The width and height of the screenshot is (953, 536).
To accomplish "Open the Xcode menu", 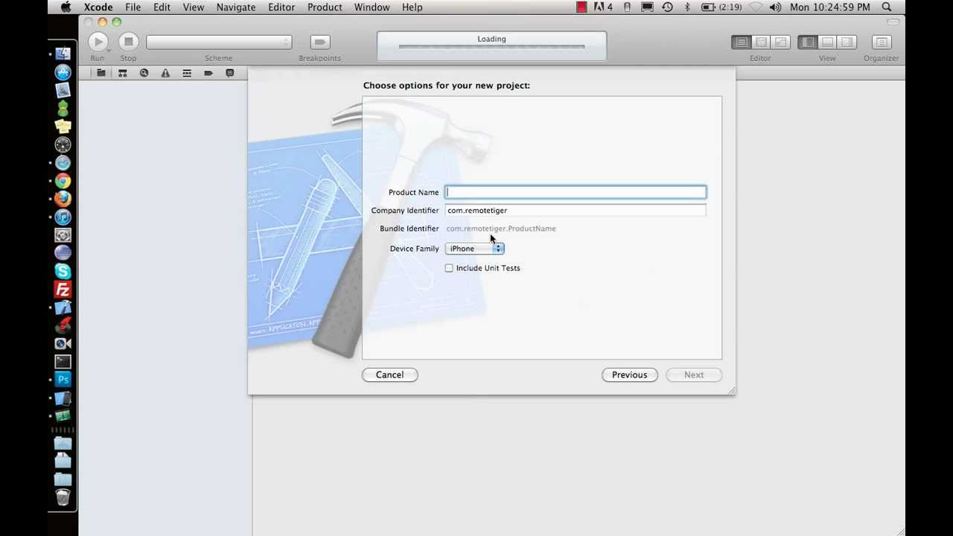I will click(98, 7).
